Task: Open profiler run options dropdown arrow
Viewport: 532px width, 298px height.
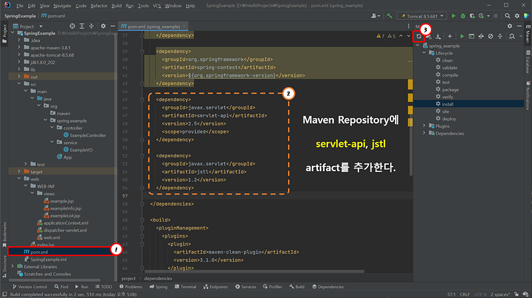Action: (x=488, y=16)
